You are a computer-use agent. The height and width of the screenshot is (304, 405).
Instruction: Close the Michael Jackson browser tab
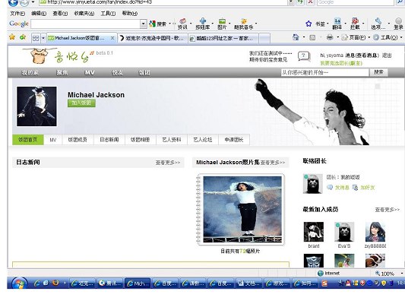(x=112, y=38)
